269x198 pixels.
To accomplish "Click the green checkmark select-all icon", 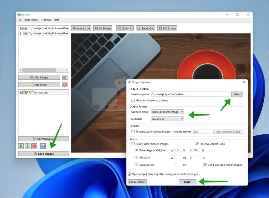I will tap(65, 77).
